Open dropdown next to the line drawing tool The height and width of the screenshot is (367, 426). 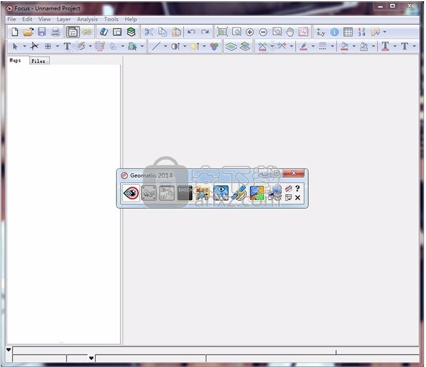165,46
